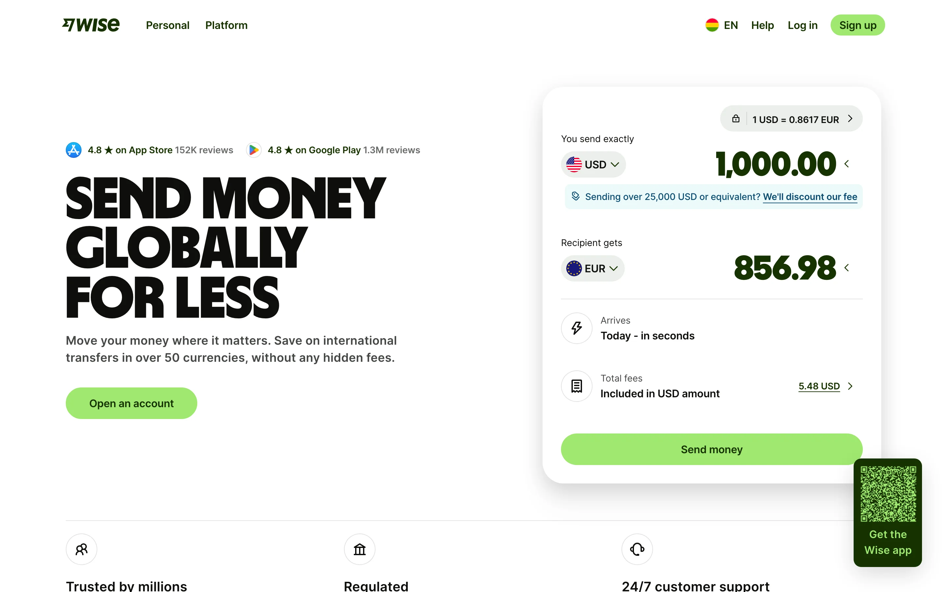Image resolution: width=947 pixels, height=592 pixels.
Task: Click the 1,000.00 send amount field
Action: (775, 164)
